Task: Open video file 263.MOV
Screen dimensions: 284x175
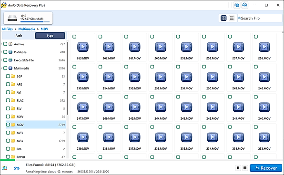Action: [83, 47]
